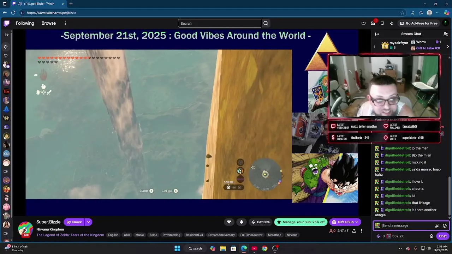Click the browser address bar URL

52,13
